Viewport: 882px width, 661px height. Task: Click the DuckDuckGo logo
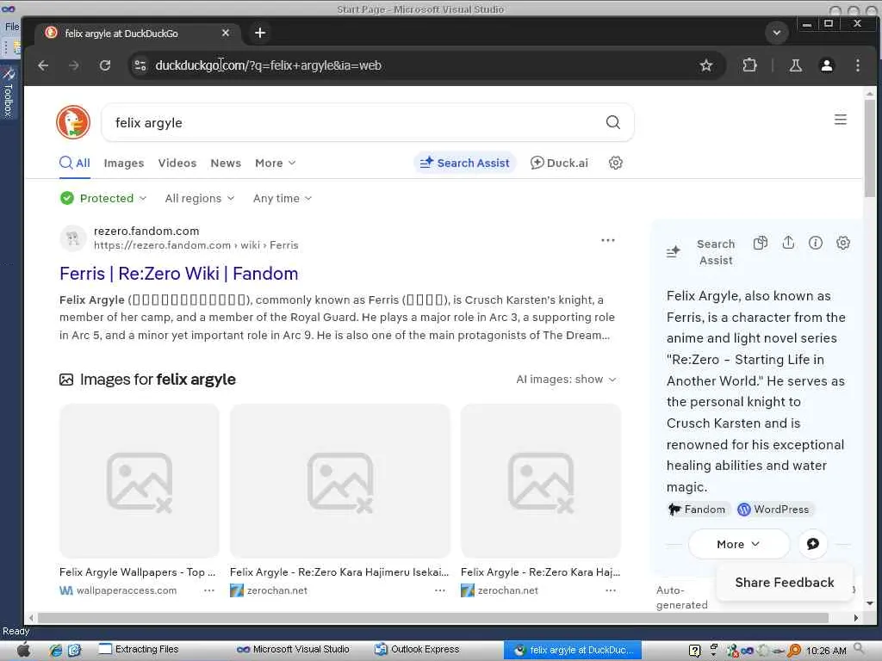coord(73,122)
